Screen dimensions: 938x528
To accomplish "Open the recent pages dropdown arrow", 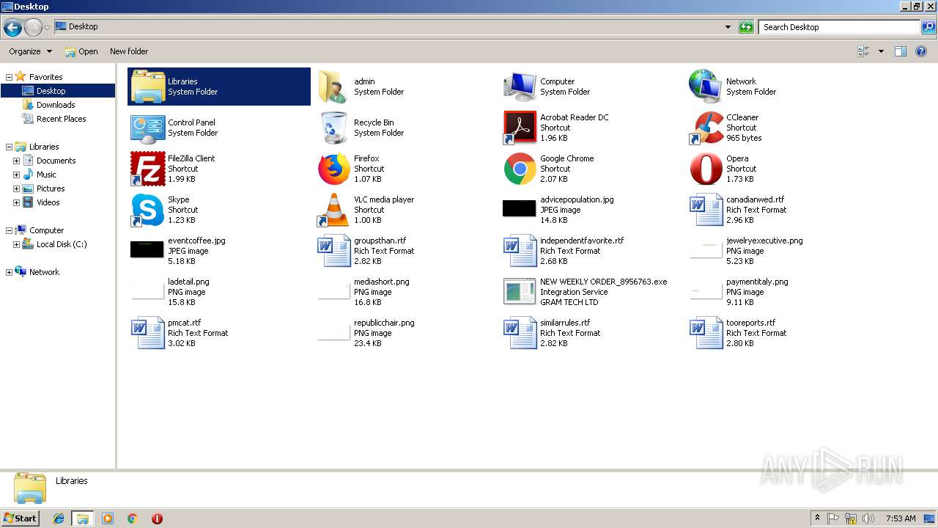I will click(48, 28).
